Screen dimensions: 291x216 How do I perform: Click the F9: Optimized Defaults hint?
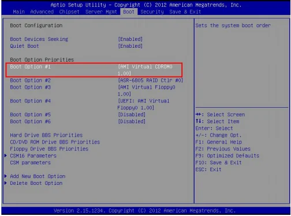click(x=227, y=156)
